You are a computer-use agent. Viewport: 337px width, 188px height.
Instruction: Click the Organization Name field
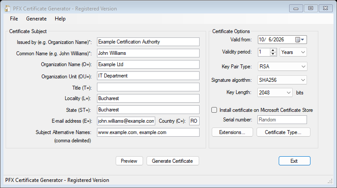pyautogui.click(x=148, y=64)
